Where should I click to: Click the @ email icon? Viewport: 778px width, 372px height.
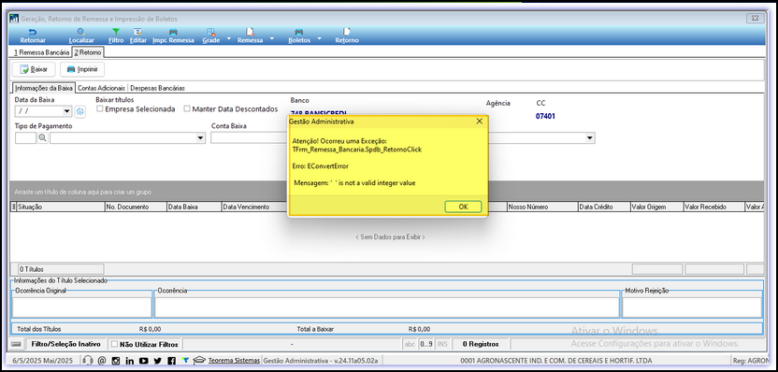point(102,361)
